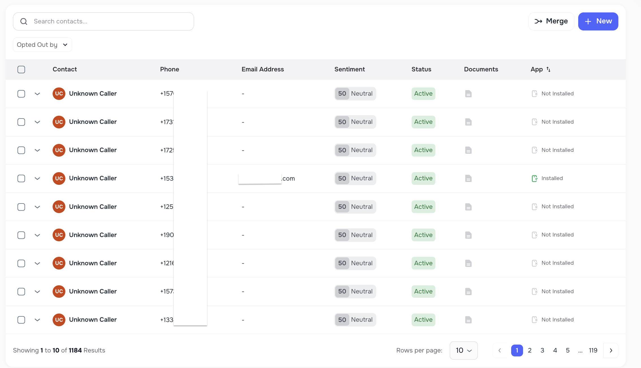Click the previous page chevron arrow
The image size is (641, 368).
pos(500,350)
